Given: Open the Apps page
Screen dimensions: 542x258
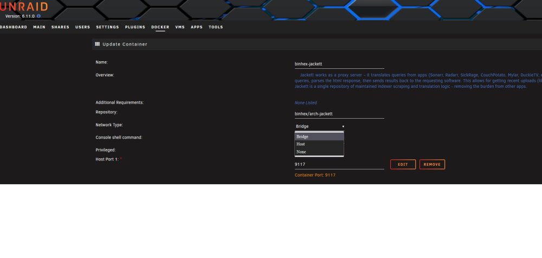Looking at the screenshot, I should point(197,27).
